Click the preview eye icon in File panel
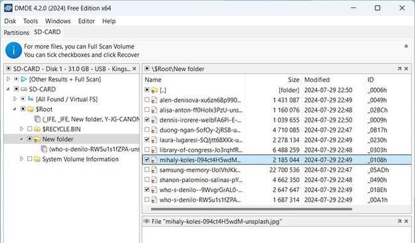The width and height of the screenshot is (415, 243). 147,221
